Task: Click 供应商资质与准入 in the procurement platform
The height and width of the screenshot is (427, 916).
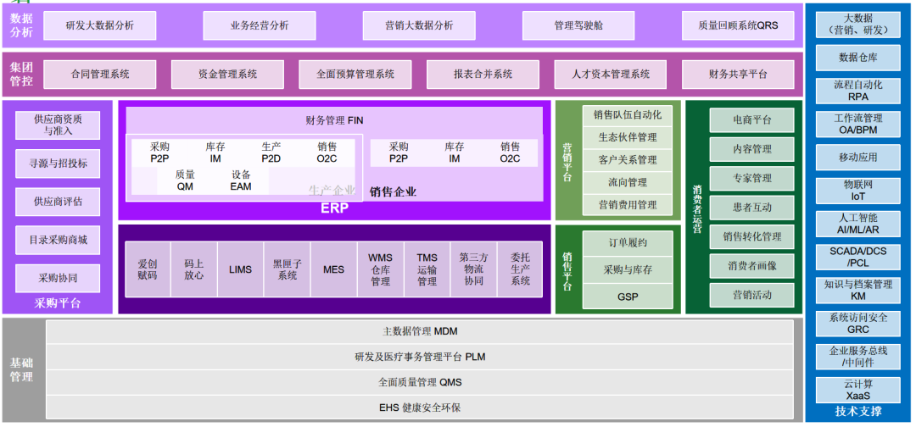Action: pos(58,125)
